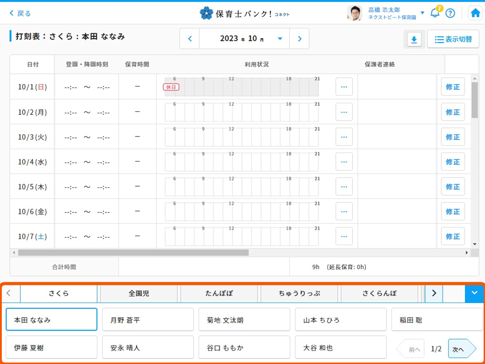485x364 pixels.
Task: Collapse the child selection panel
Action: (x=474, y=293)
